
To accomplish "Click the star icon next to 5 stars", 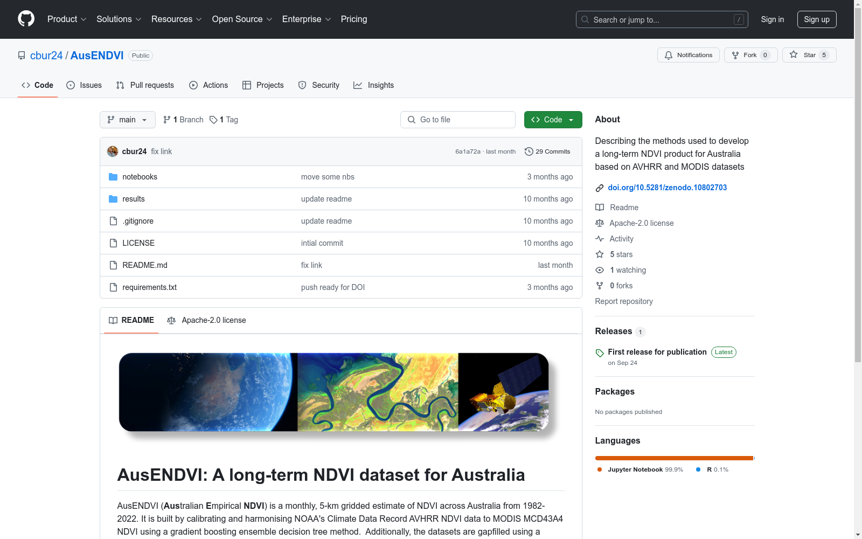I will tap(600, 254).
